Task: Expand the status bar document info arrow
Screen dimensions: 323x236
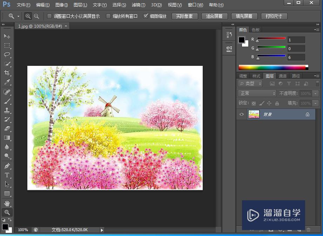Action: 102,230
